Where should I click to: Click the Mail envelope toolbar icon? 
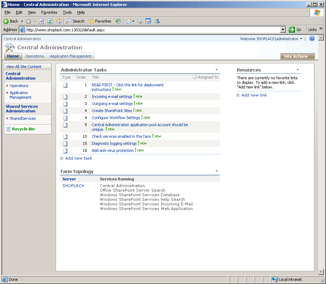click(x=129, y=21)
